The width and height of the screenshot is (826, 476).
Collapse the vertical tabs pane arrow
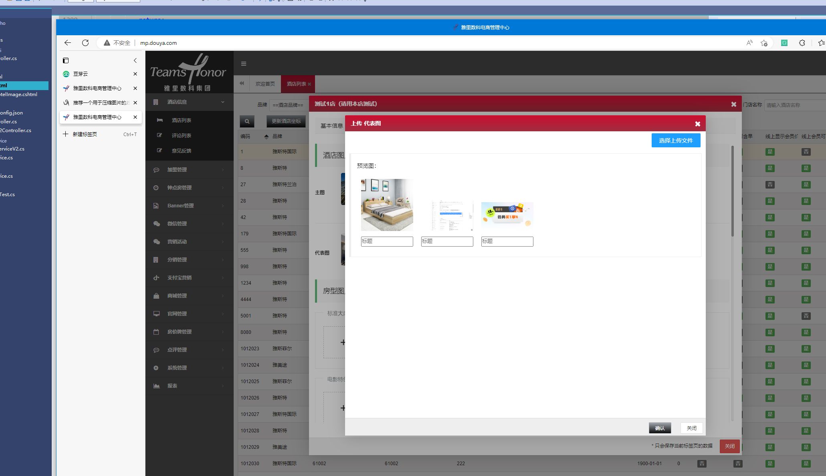coord(135,60)
